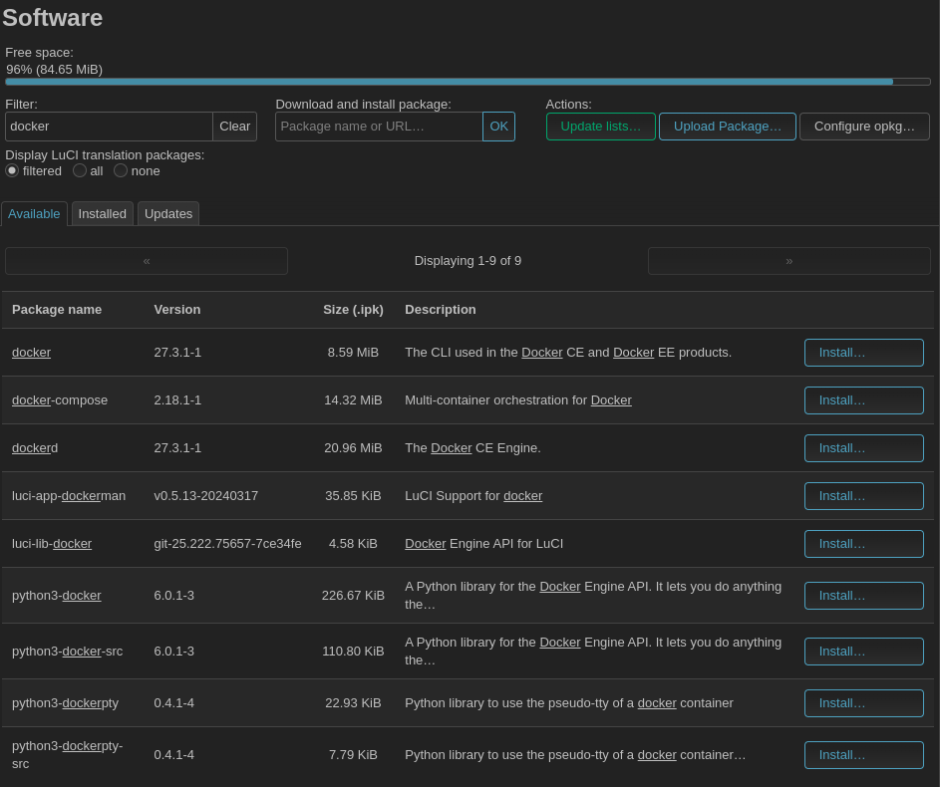This screenshot has height=787, width=940.
Task: Click the package name or URL field
Action: point(379,127)
